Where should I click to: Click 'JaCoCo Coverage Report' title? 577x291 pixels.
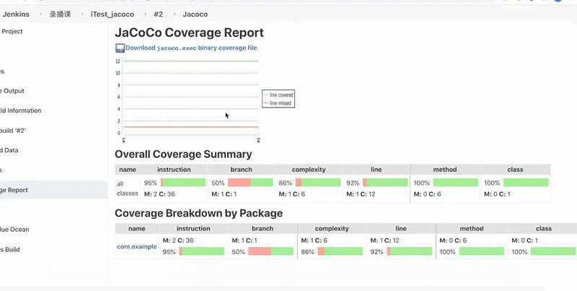point(189,32)
